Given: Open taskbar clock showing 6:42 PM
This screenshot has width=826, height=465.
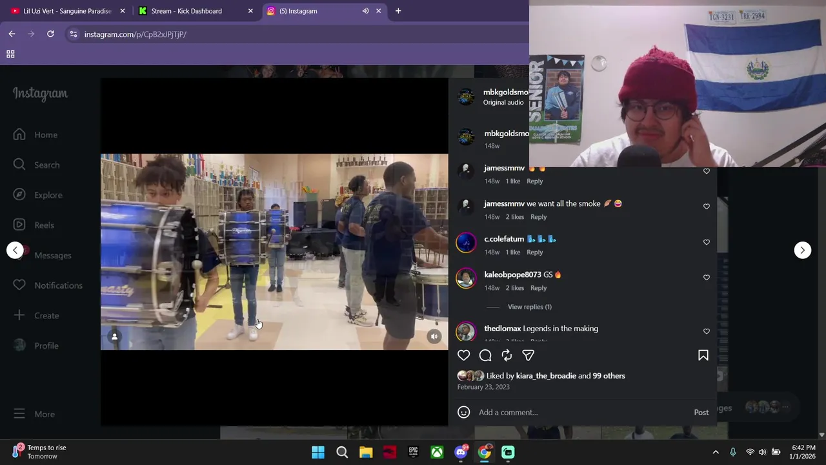Looking at the screenshot, I should (x=803, y=452).
